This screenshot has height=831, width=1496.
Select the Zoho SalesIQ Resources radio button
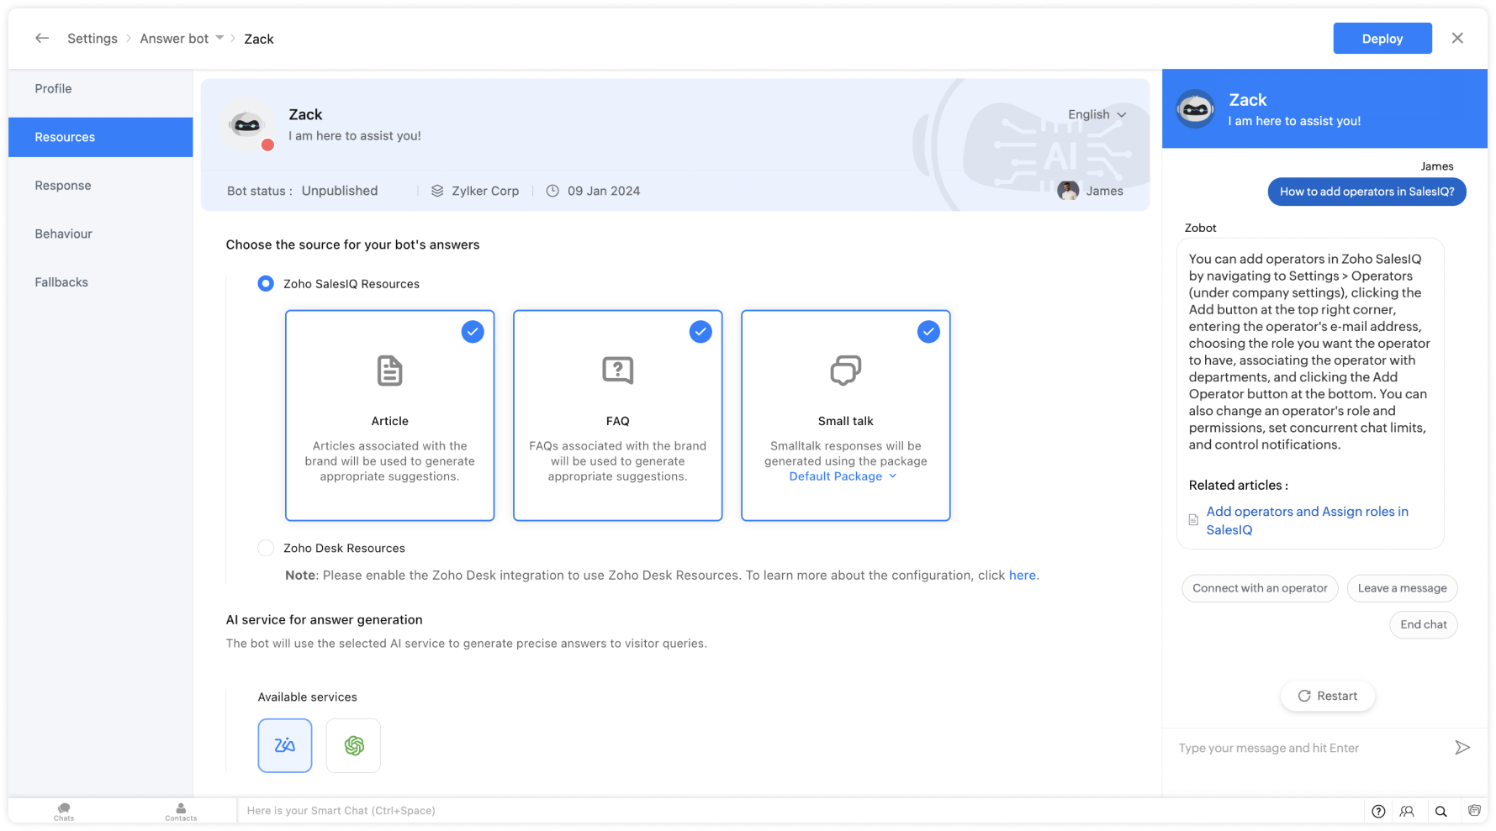pyautogui.click(x=266, y=284)
